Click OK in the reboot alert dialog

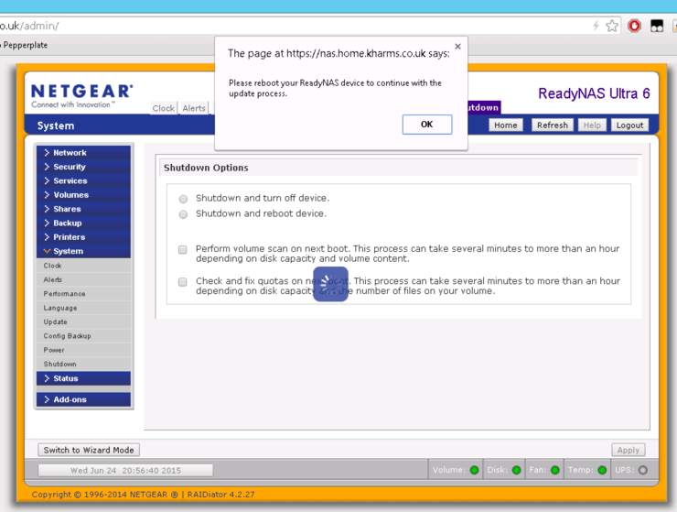427,125
